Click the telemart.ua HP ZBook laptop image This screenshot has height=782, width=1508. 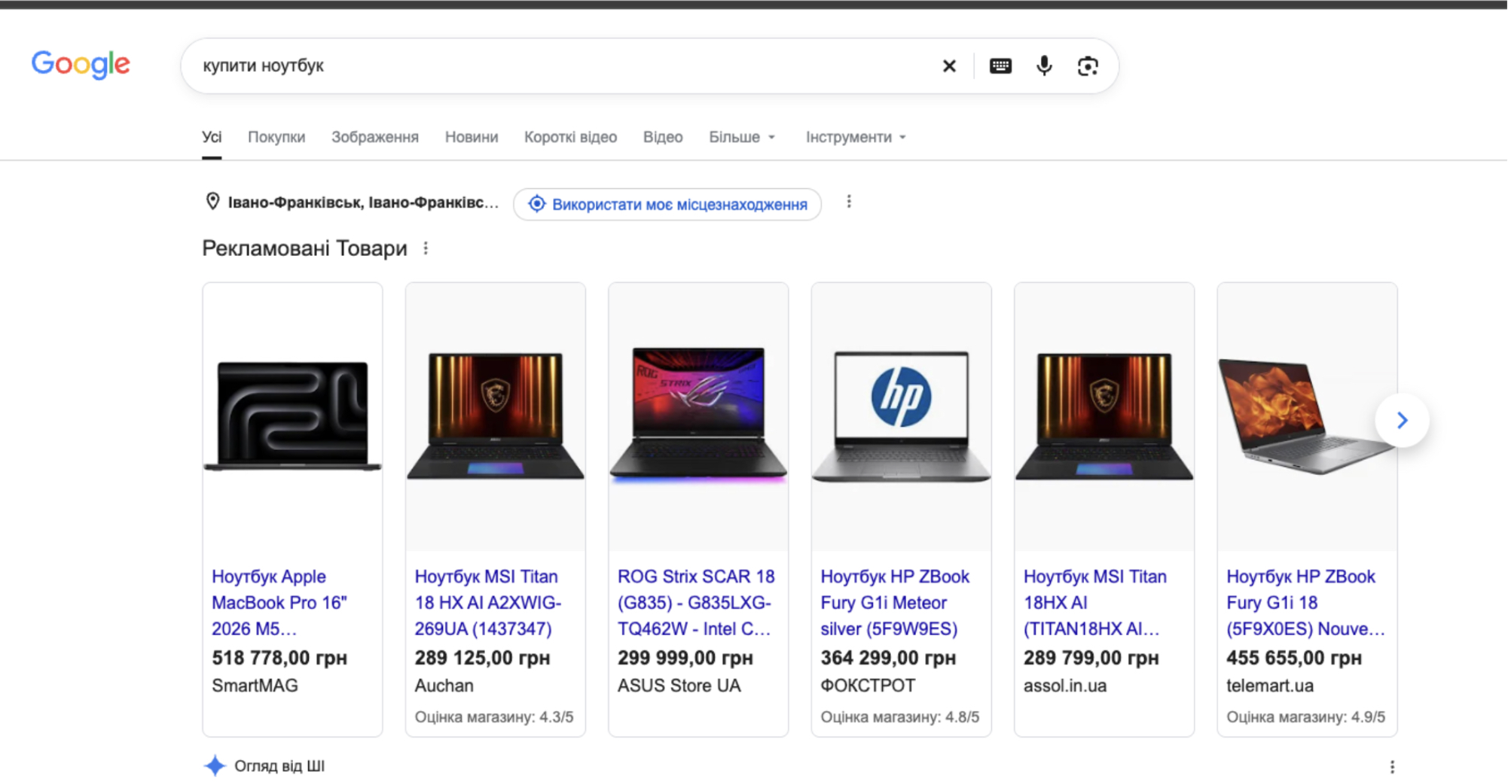1307,415
